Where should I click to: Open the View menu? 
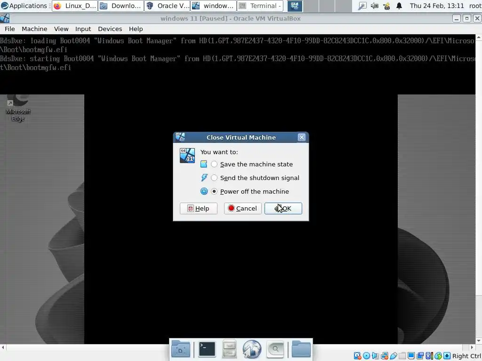click(x=61, y=29)
